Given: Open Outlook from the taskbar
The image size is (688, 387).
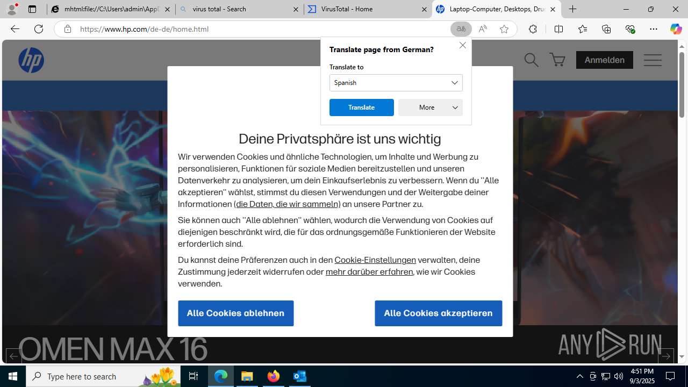Looking at the screenshot, I should tap(300, 376).
